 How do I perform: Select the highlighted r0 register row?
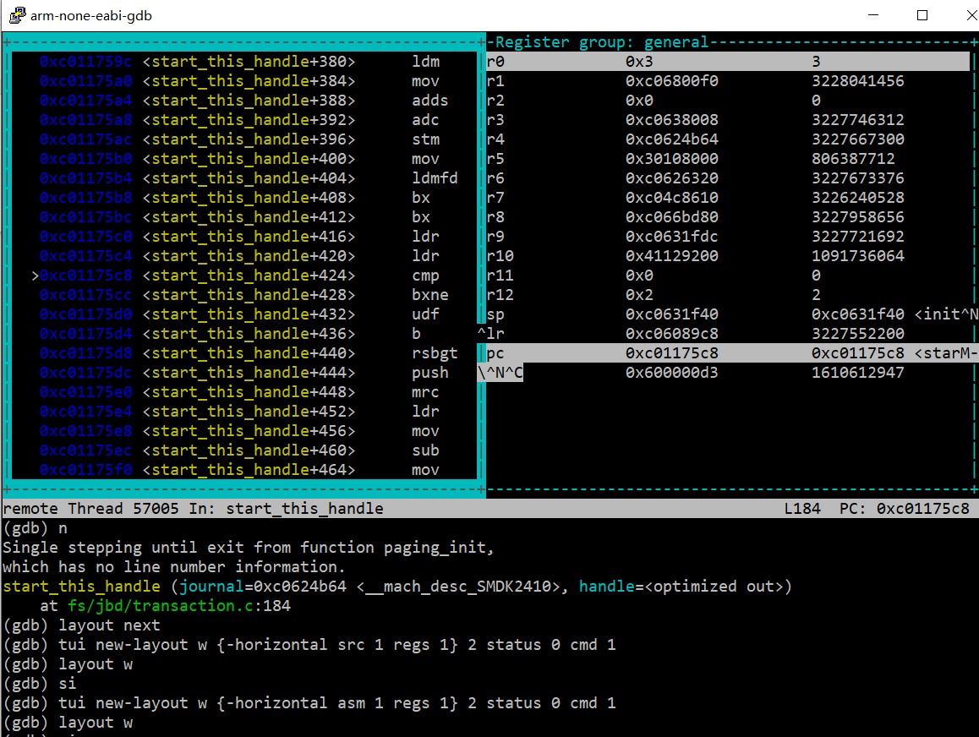click(727, 61)
